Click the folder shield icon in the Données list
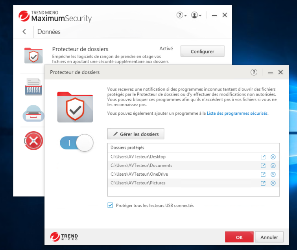The image size is (297, 250). point(33,55)
